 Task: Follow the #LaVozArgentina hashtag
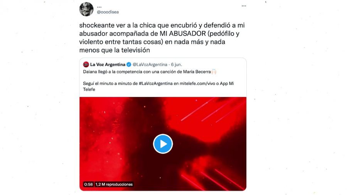tap(156, 83)
